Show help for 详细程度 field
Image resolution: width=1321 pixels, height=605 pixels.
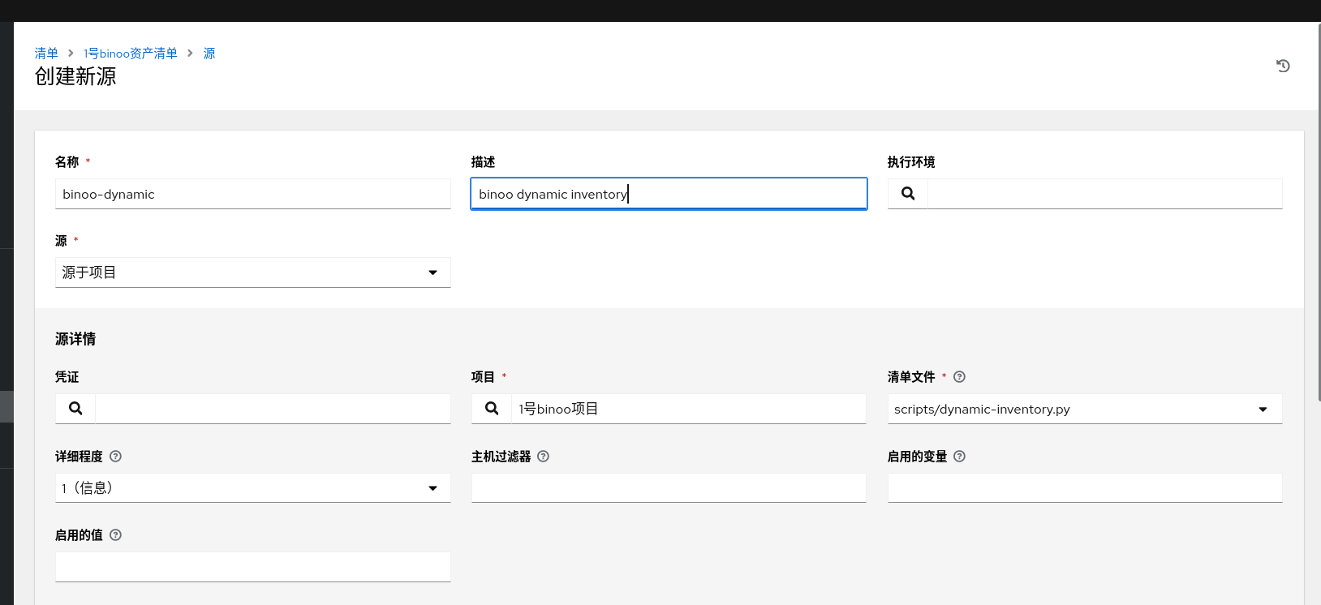(x=115, y=456)
